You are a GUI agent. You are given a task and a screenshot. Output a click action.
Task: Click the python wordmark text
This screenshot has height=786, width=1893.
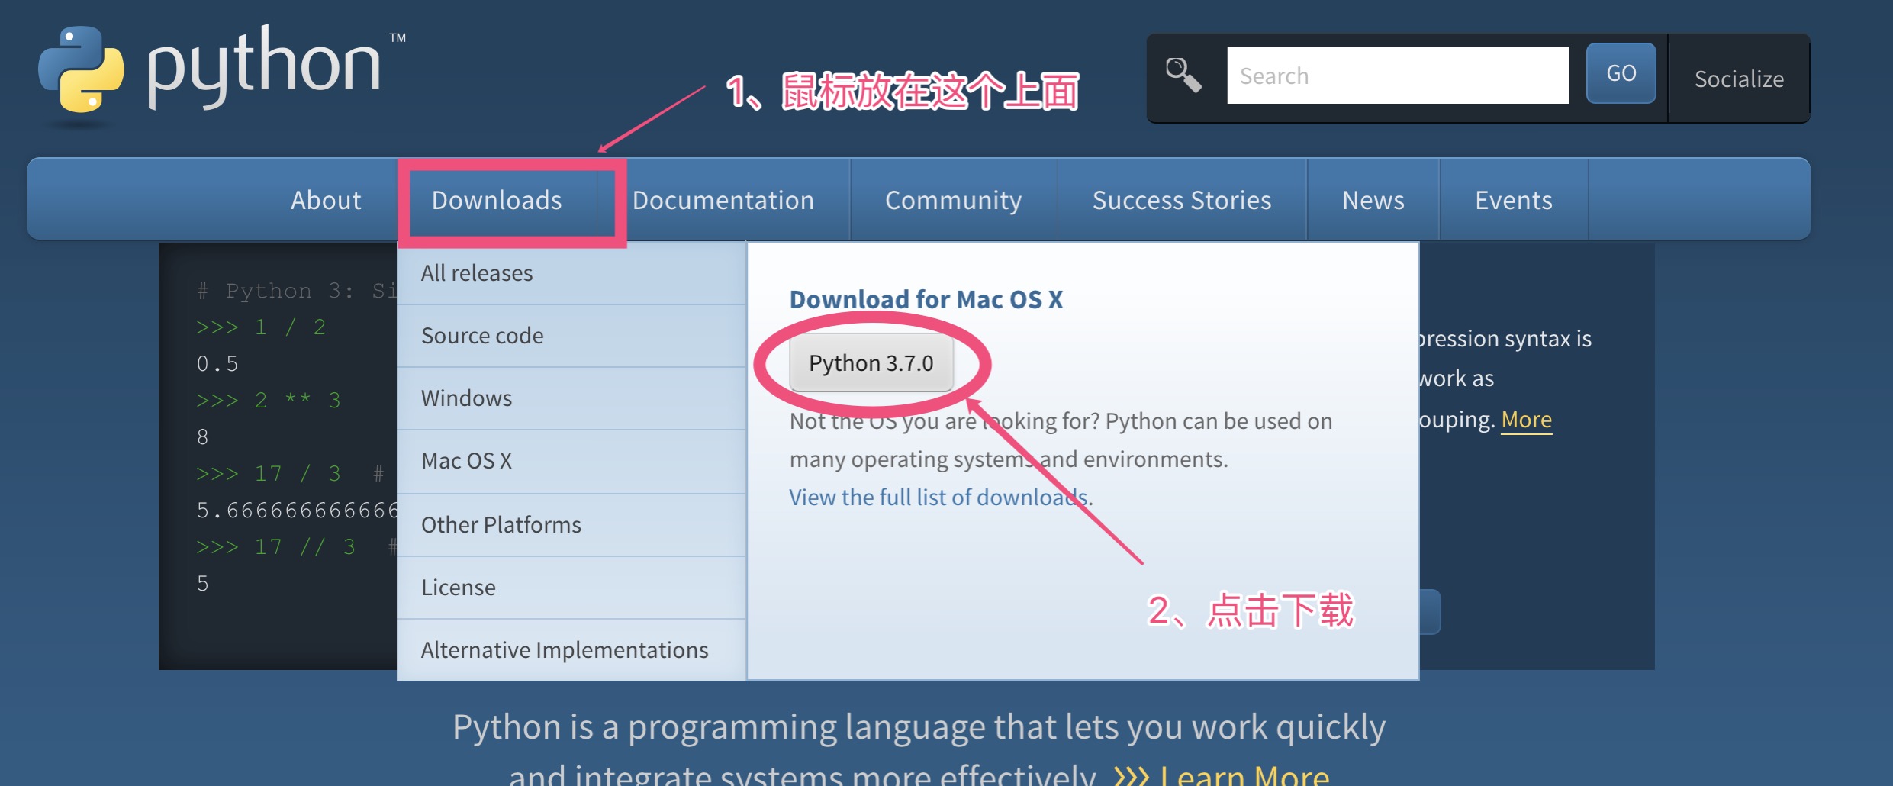[264, 67]
